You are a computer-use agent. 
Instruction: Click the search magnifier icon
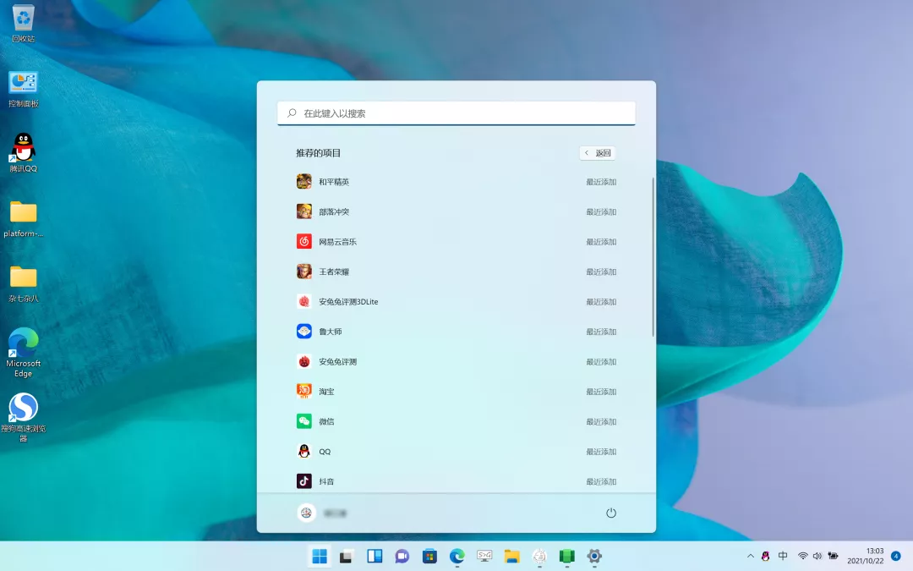click(x=292, y=113)
